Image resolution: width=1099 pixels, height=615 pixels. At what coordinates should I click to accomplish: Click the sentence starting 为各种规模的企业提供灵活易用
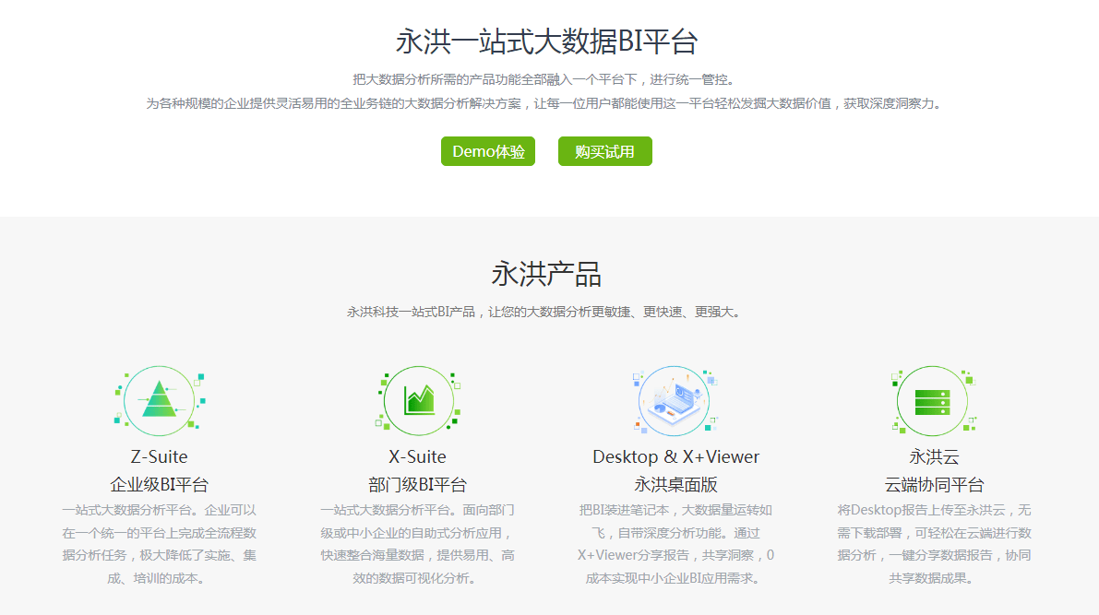(544, 103)
